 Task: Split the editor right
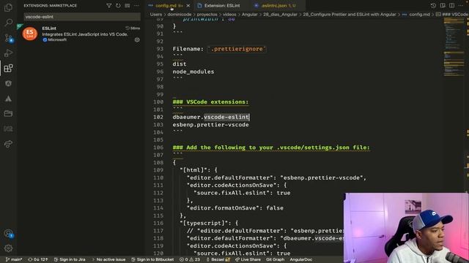click(451, 6)
